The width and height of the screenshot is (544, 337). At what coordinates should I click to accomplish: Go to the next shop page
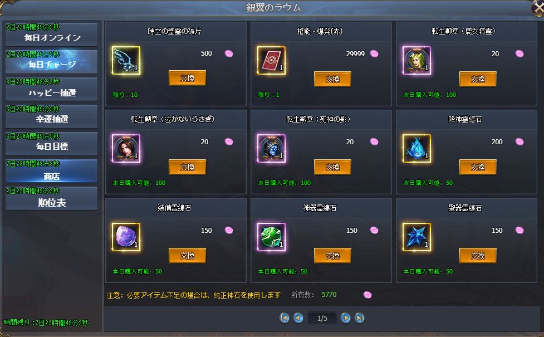pos(345,318)
